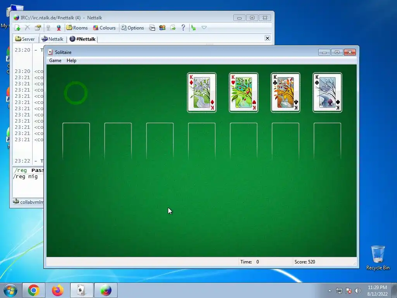Click the question mark help icon in Nettalk

(x=183, y=28)
